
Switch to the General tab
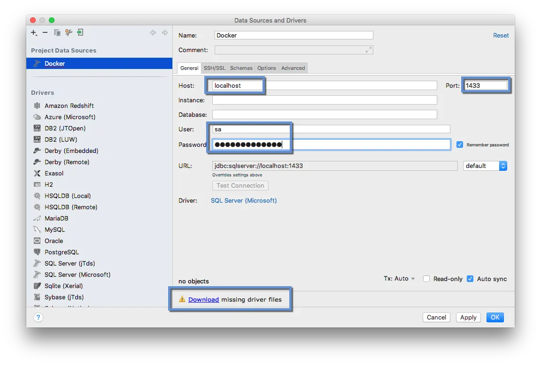(x=189, y=68)
